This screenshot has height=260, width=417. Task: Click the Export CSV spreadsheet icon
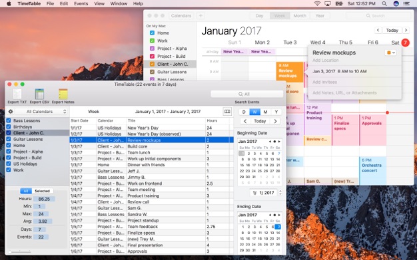[39, 94]
